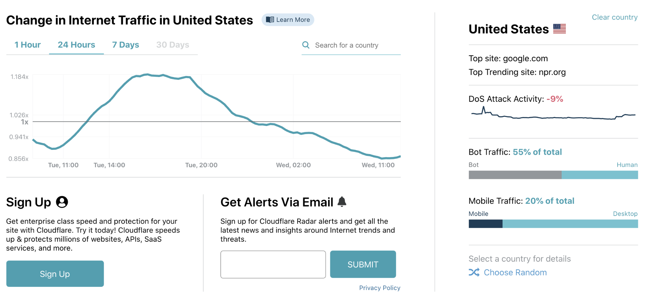Select the 30 Days tab
This screenshot has height=301, width=646.
pyautogui.click(x=173, y=45)
